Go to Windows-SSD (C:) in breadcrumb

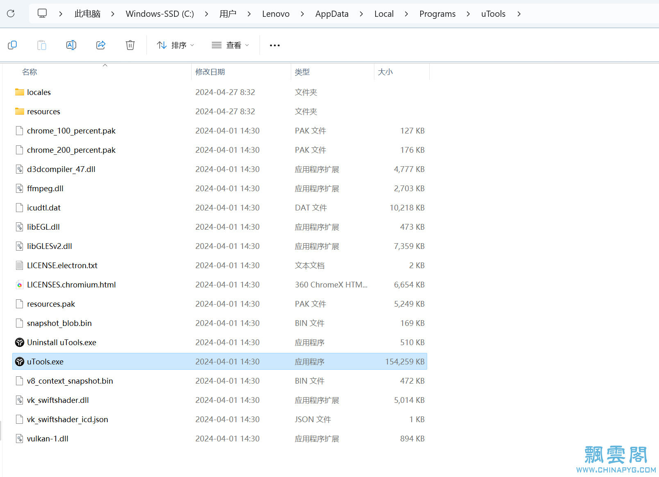coord(160,14)
